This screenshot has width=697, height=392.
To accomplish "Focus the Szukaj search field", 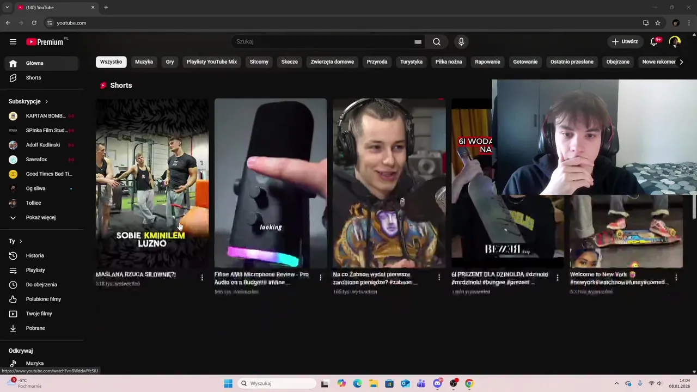I will [x=327, y=42].
